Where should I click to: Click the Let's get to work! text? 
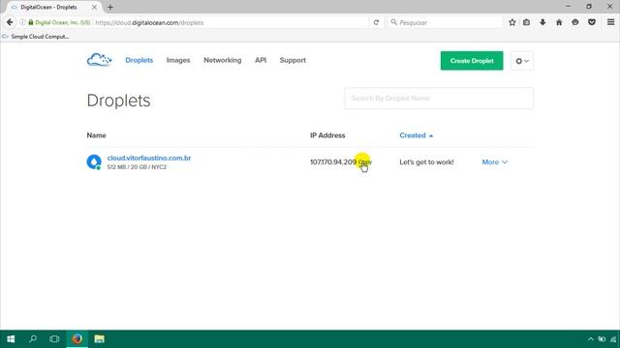tap(426, 162)
